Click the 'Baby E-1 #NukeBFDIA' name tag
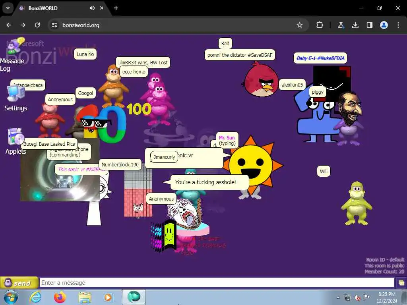This screenshot has height=305, width=407. pos(320,58)
